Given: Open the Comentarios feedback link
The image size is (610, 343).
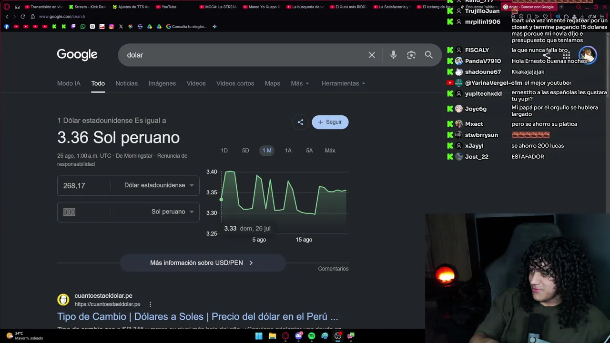Looking at the screenshot, I should (333, 269).
